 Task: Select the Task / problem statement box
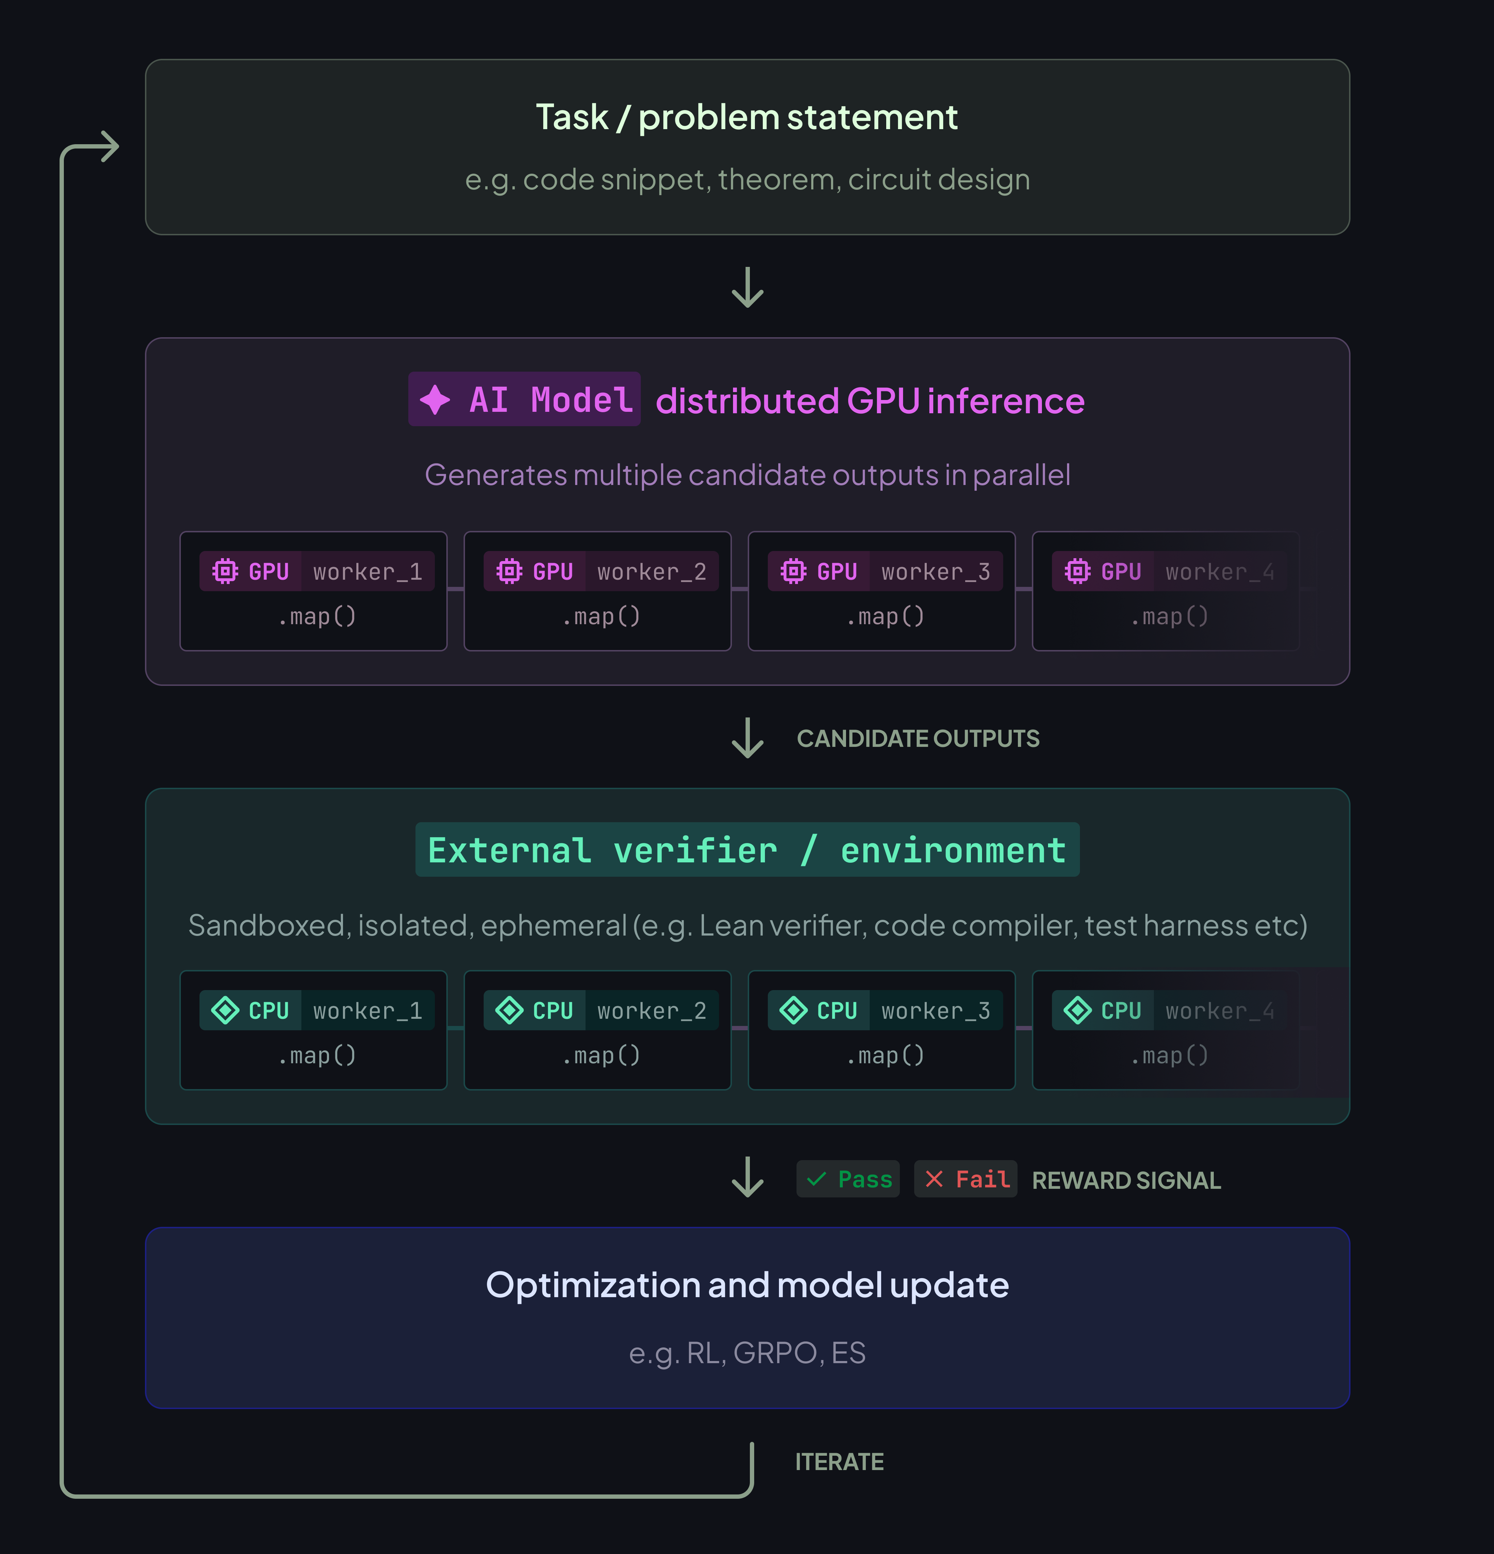[x=747, y=147]
